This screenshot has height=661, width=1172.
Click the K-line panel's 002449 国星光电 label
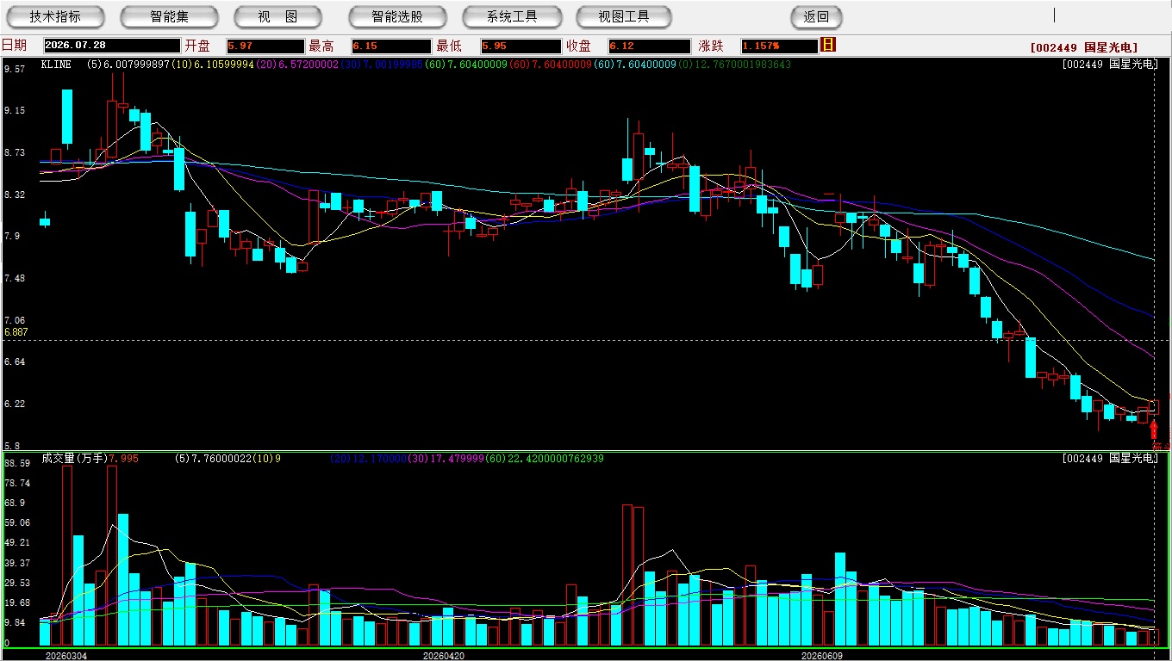coord(1110,65)
